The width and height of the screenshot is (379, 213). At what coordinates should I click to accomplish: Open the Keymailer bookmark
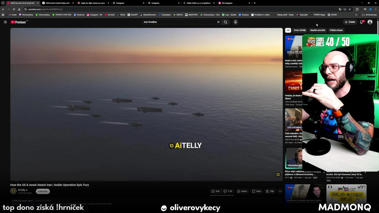pos(302,15)
